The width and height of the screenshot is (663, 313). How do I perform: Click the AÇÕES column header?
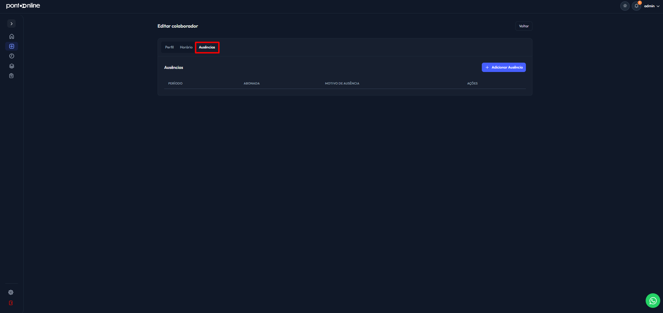click(472, 84)
